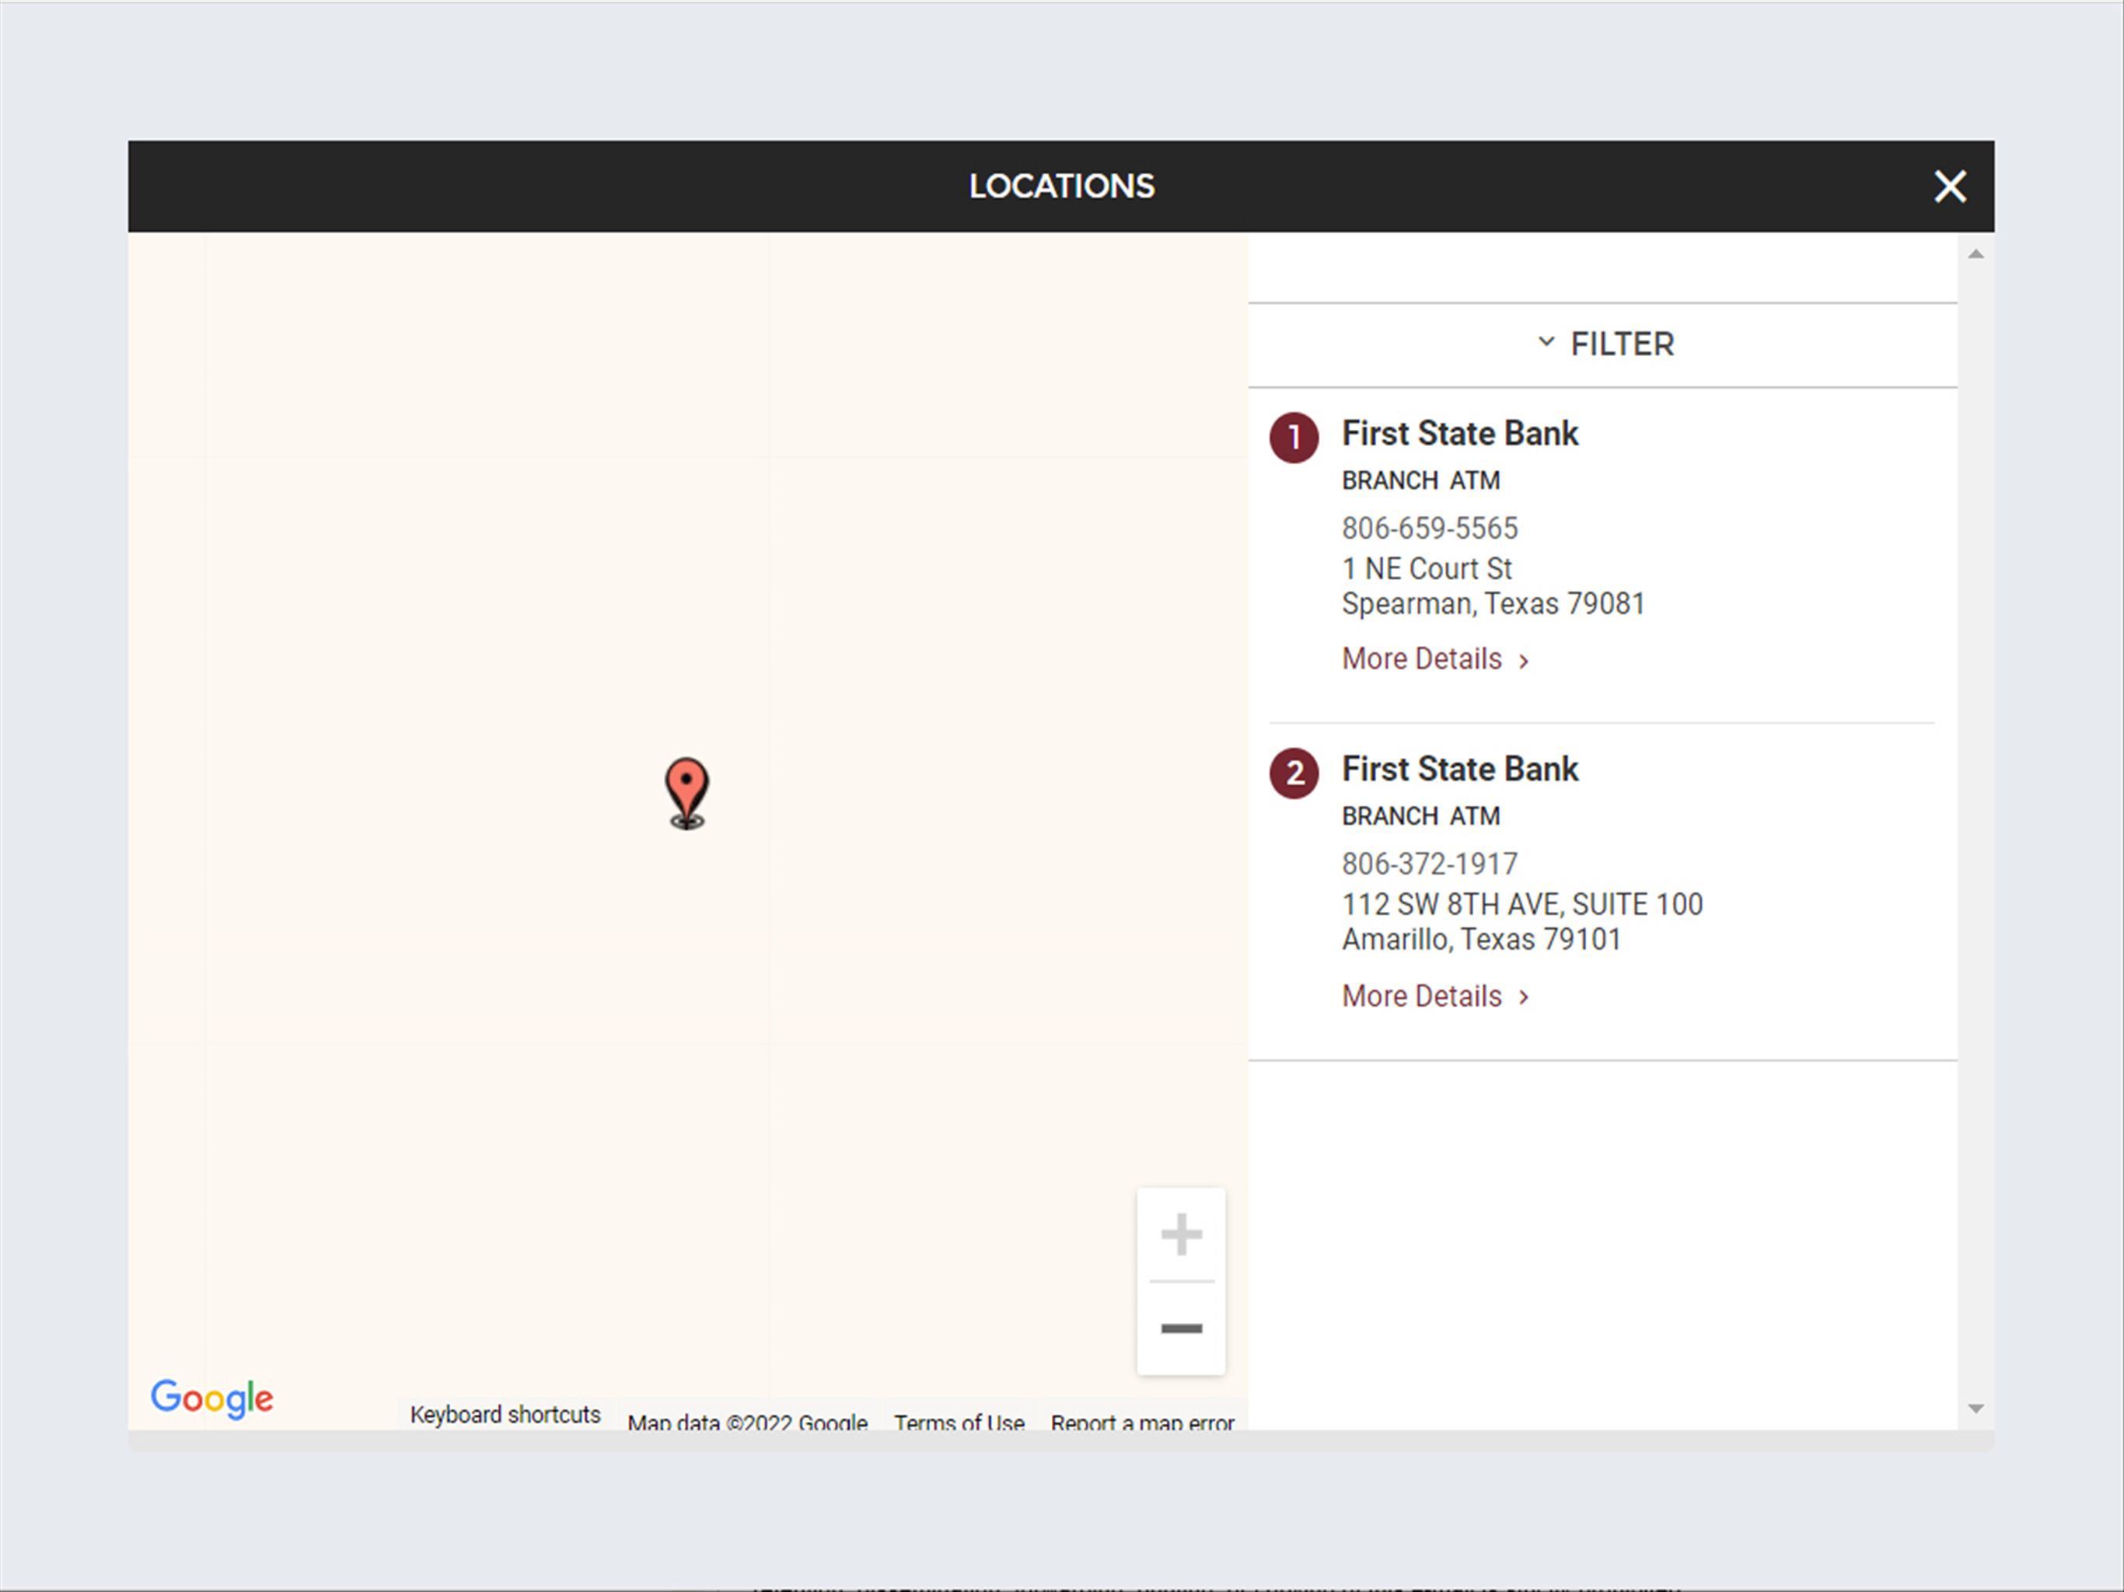Click the Google logo on the map
Viewport: 2124px width, 1592px height.
pyautogui.click(x=212, y=1398)
